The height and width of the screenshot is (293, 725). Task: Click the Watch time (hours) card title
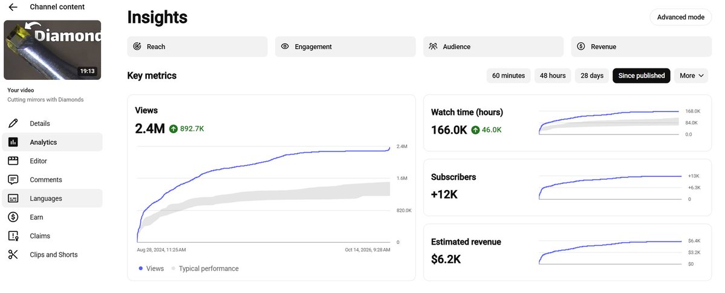pos(467,112)
